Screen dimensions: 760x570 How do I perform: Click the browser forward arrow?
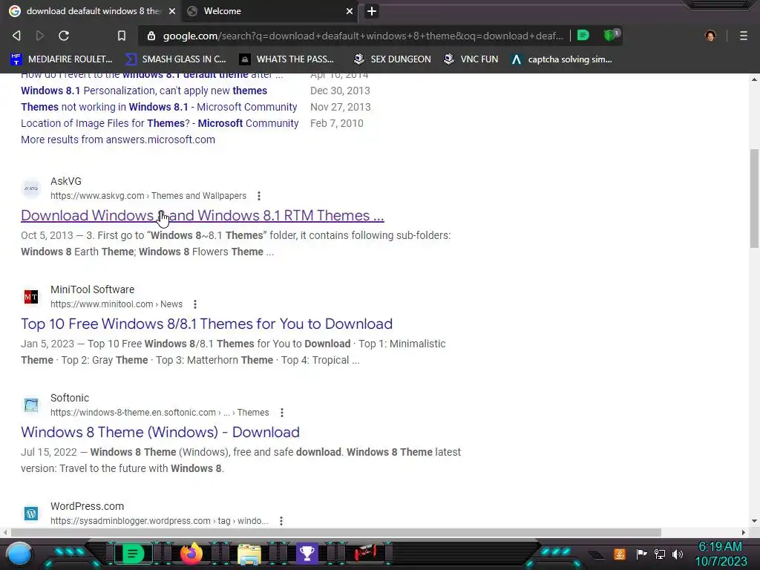[x=40, y=36]
